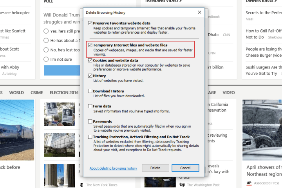
Task: Toggle the History checkbox
Action: 90,76
